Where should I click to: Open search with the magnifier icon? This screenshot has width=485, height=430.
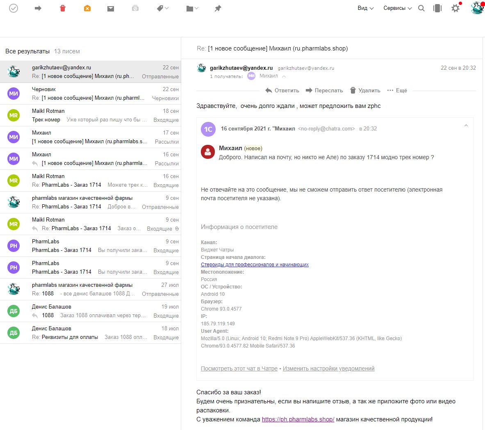[421, 8]
